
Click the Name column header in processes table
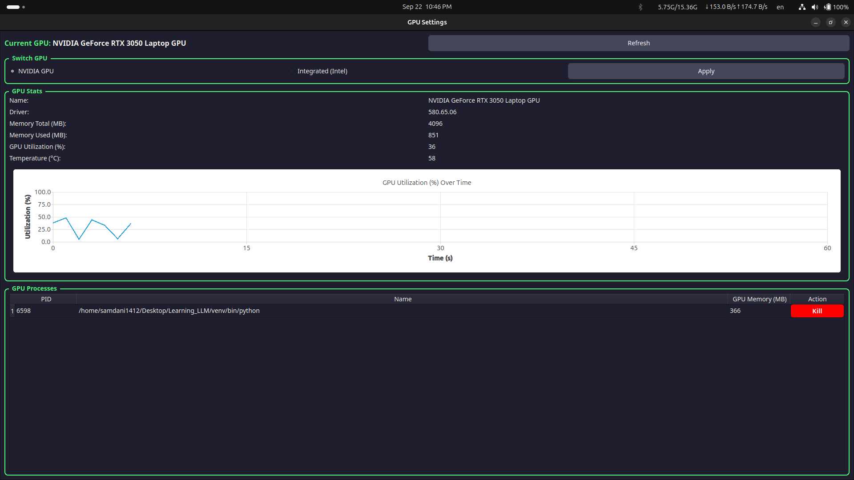[403, 299]
